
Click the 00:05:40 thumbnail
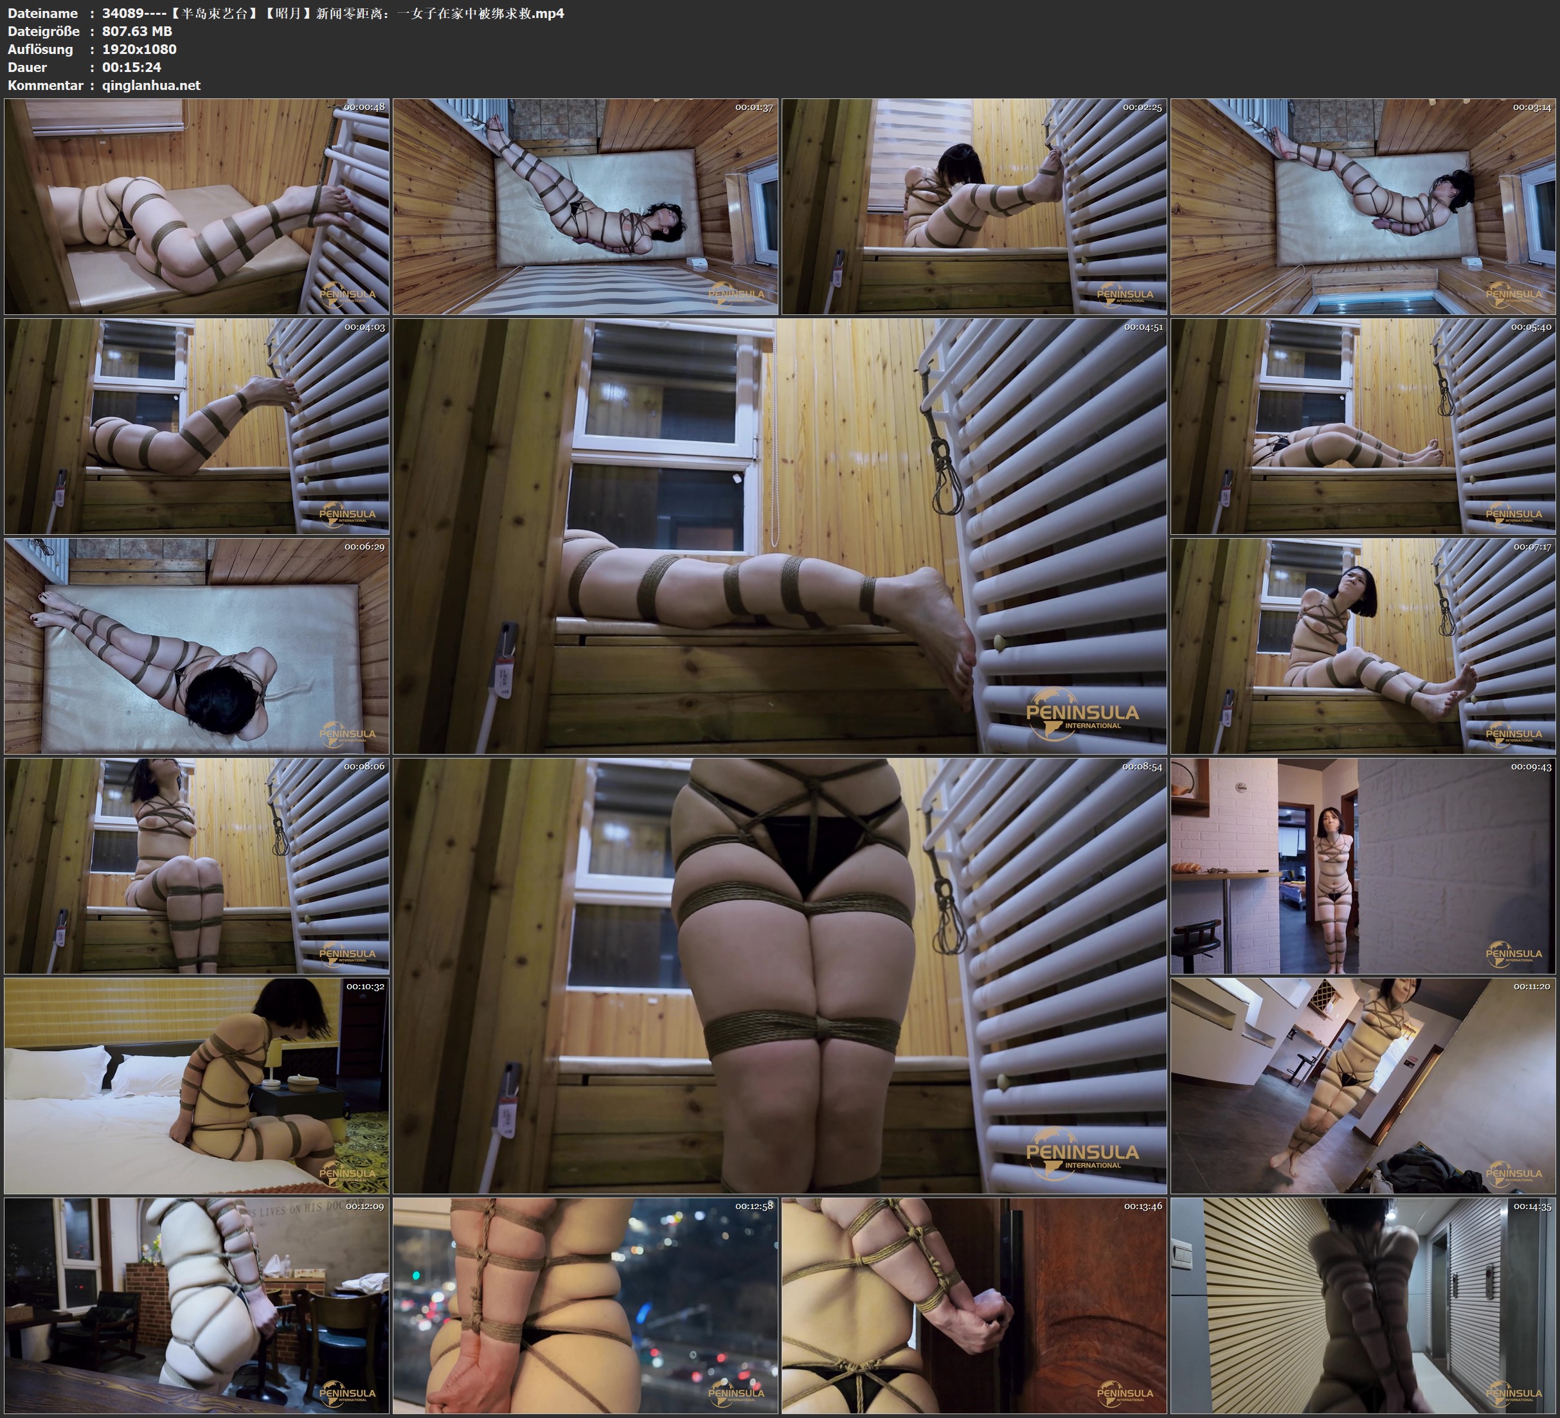tap(1363, 426)
